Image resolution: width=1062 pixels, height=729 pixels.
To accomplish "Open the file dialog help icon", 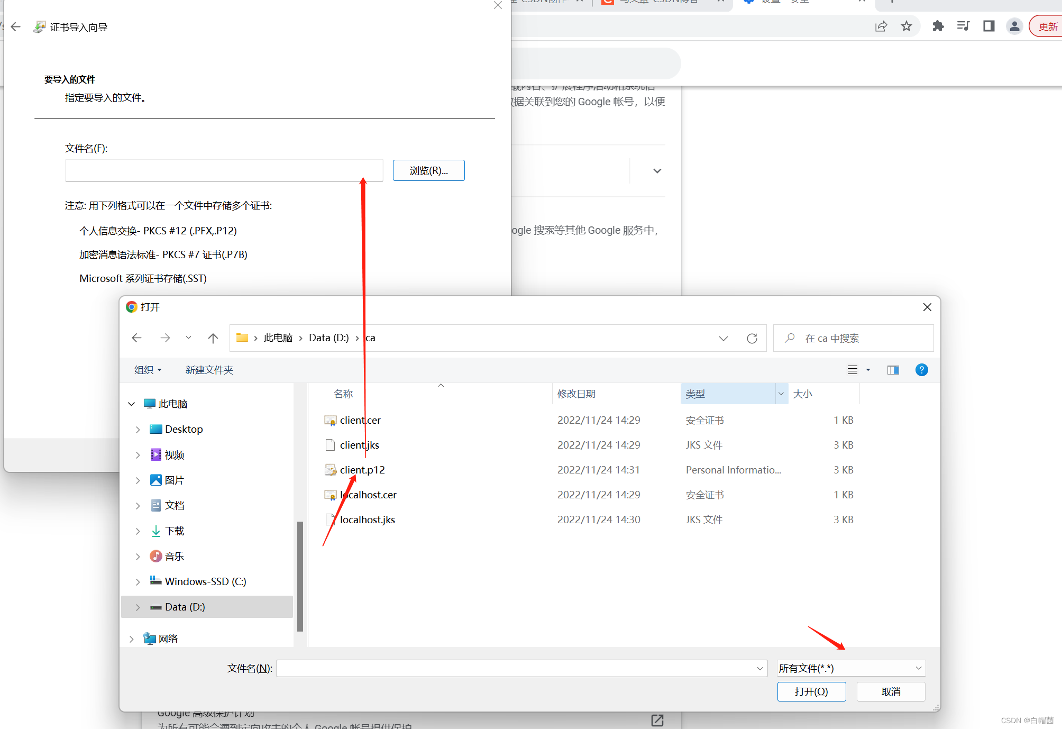I will [921, 370].
